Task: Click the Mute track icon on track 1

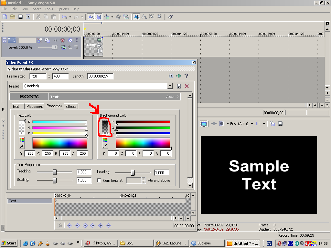Action: 70,40
